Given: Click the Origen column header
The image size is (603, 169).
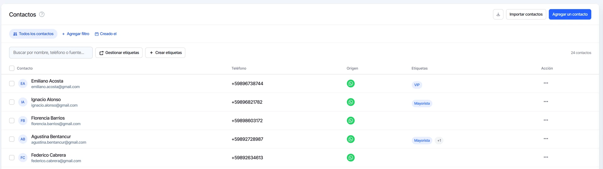Looking at the screenshot, I should 352,68.
